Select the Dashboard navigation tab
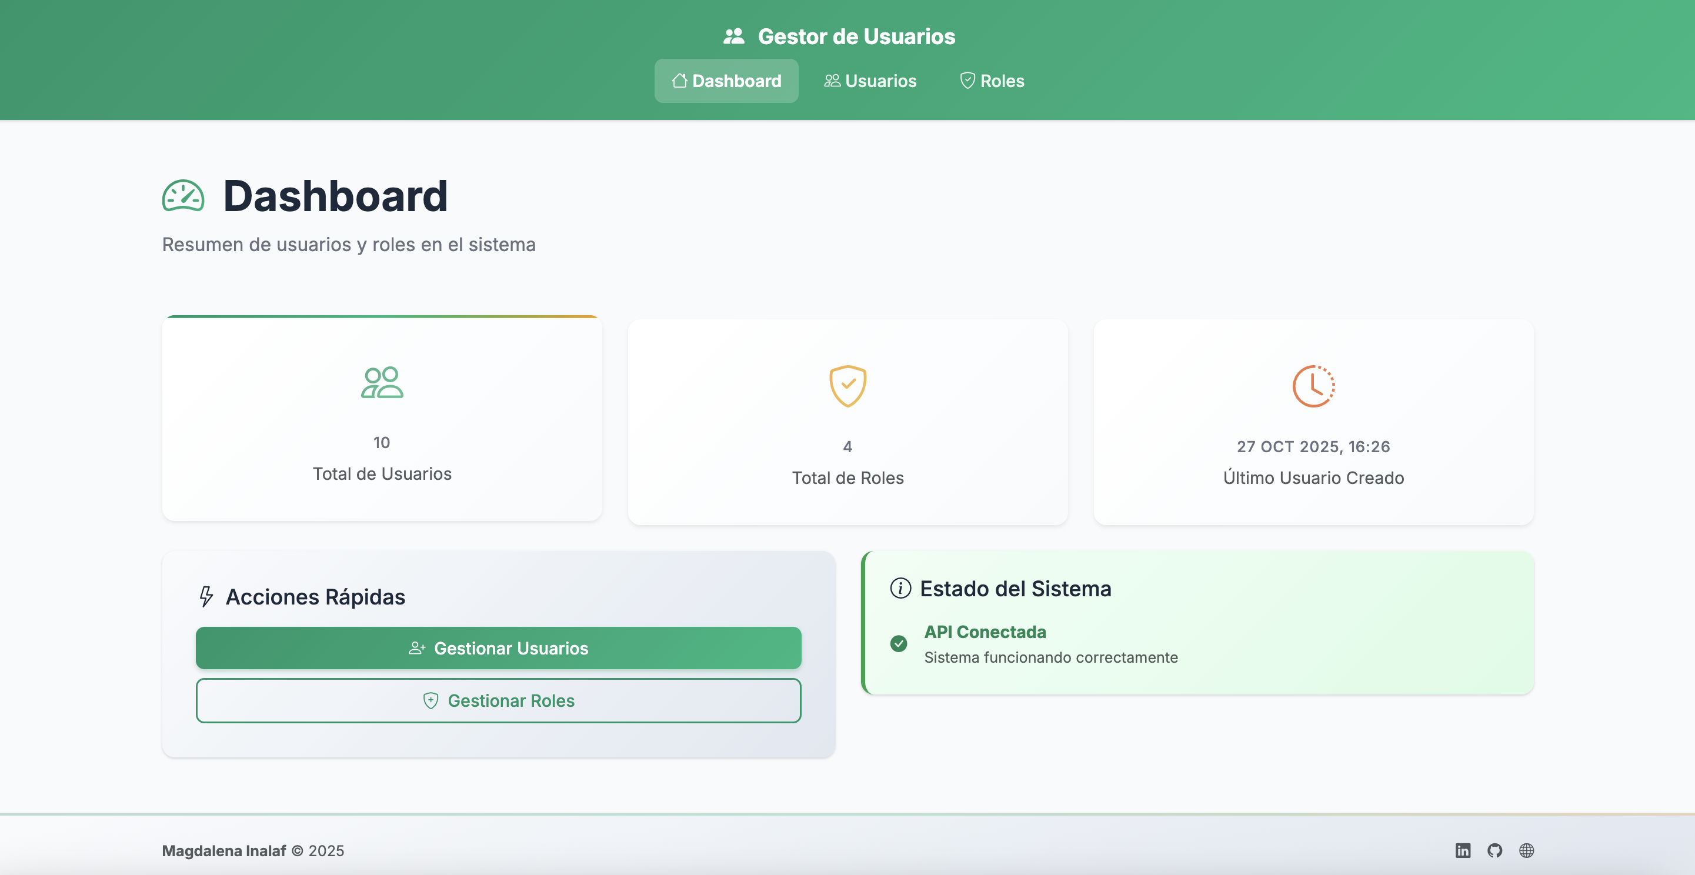 pos(726,80)
